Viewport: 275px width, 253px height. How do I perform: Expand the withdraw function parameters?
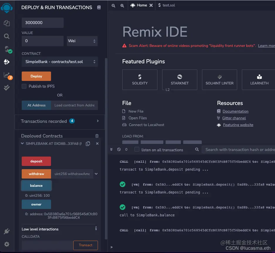(96, 174)
